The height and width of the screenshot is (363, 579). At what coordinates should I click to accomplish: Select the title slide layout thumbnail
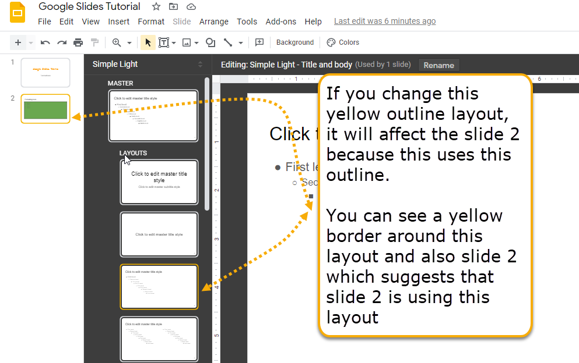click(x=159, y=182)
